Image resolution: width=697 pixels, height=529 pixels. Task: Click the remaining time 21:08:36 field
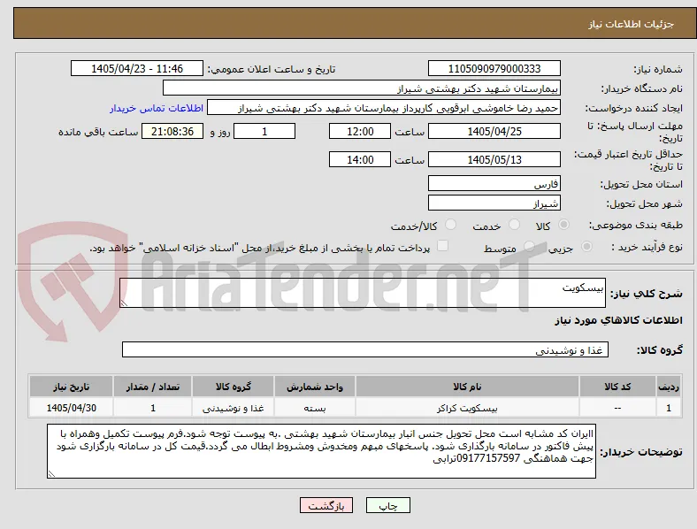point(172,132)
